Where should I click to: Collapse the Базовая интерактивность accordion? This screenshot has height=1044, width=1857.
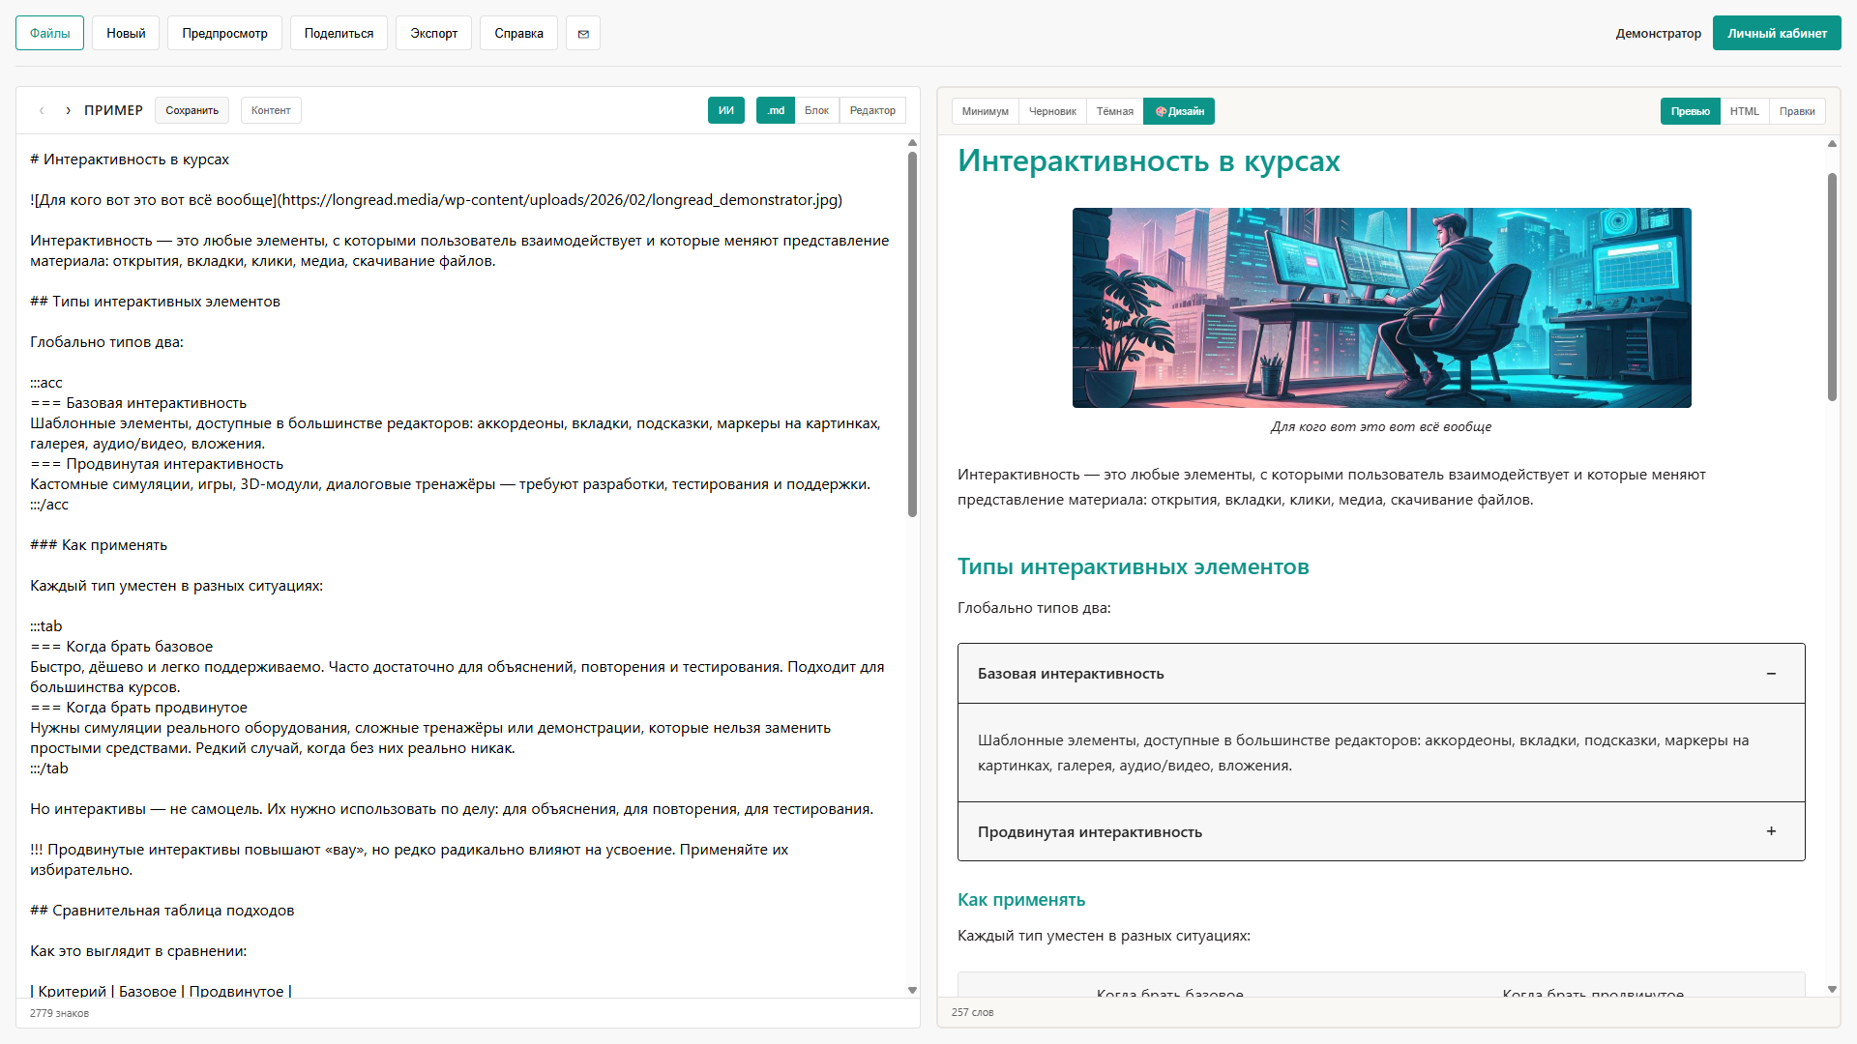[x=1770, y=674]
